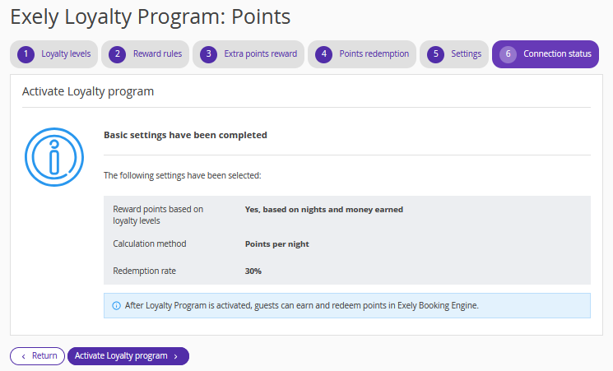Click the Points per night value
Viewport: 613px width, 371px height.
(x=276, y=244)
